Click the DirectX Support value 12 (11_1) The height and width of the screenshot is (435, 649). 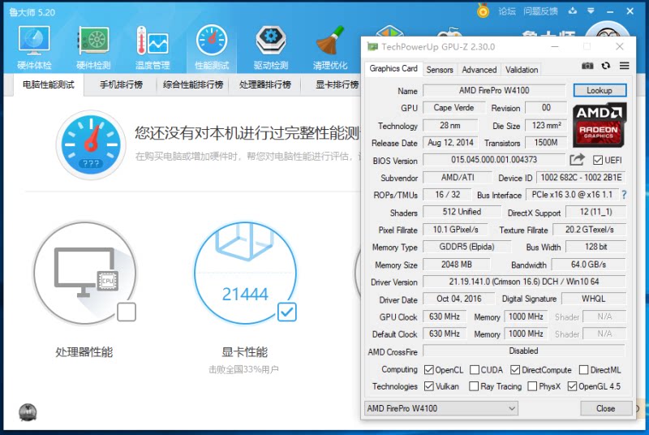(596, 212)
